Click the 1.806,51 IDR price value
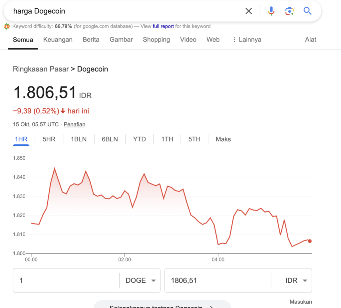The image size is (341, 308). coord(52,93)
